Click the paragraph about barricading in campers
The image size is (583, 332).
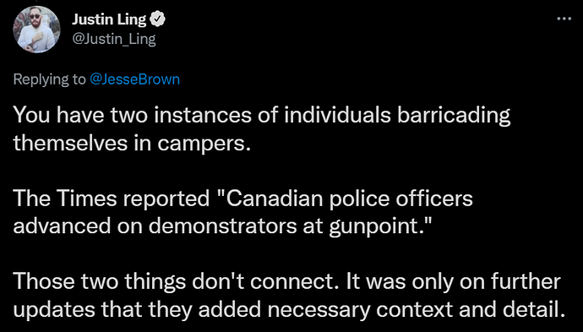pos(262,130)
